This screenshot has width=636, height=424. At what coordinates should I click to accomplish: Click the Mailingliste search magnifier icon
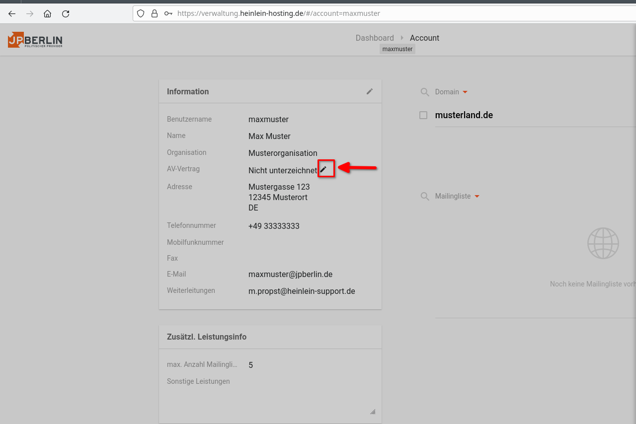pyautogui.click(x=425, y=196)
